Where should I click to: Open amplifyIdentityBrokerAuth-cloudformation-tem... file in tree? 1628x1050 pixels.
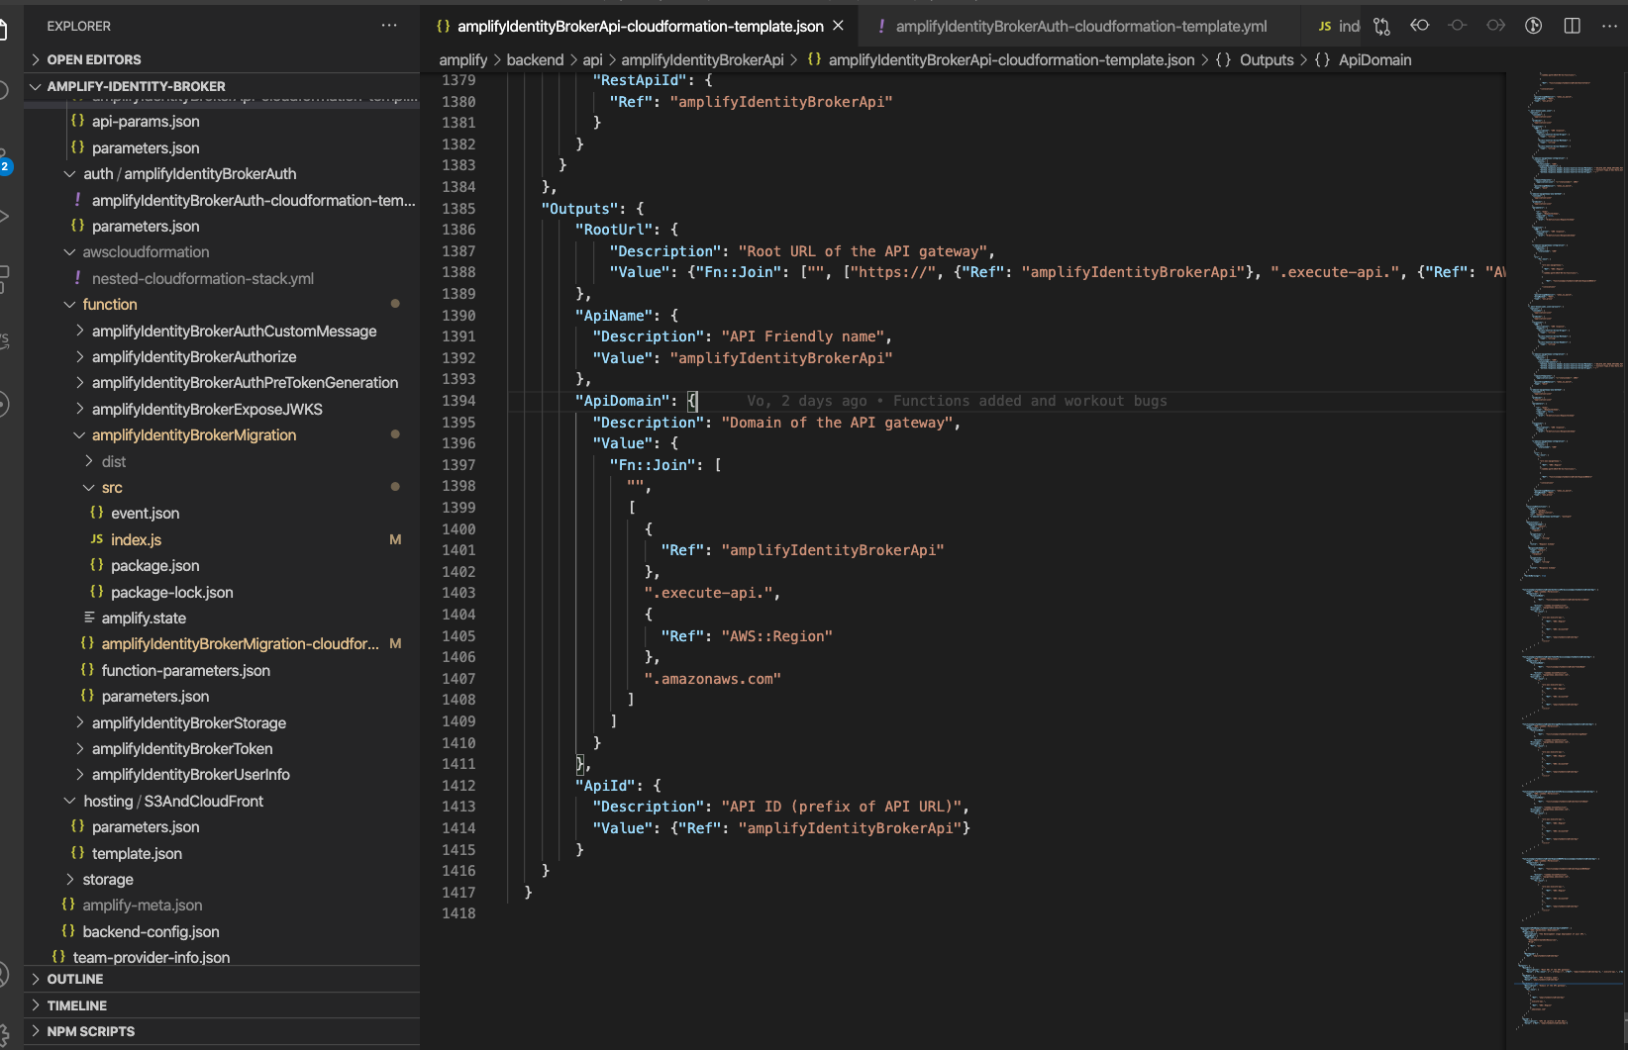[254, 200]
